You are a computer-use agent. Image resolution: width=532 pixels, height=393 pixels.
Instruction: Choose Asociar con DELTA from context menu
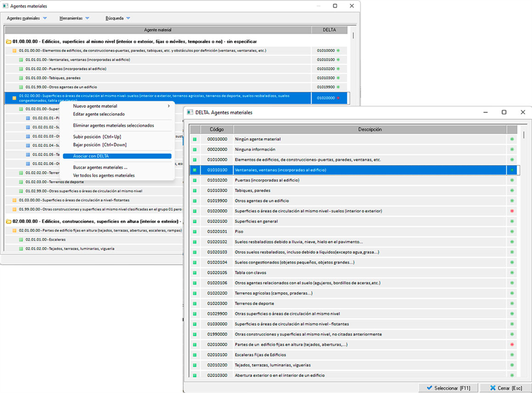coord(91,156)
